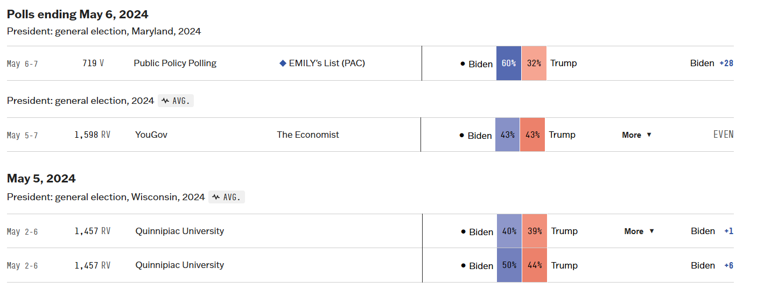Expand More in the YouGov poll row
This screenshot has height=296, width=757.
[x=636, y=135]
